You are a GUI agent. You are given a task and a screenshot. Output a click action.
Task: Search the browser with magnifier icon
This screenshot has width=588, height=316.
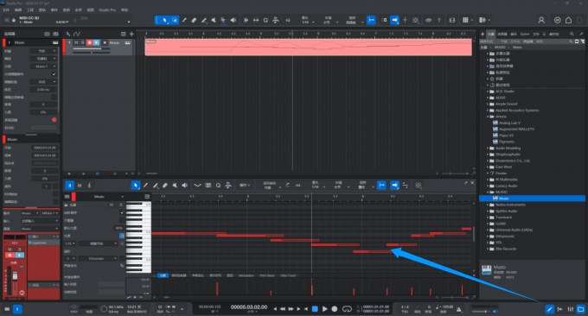pyautogui.click(x=572, y=34)
